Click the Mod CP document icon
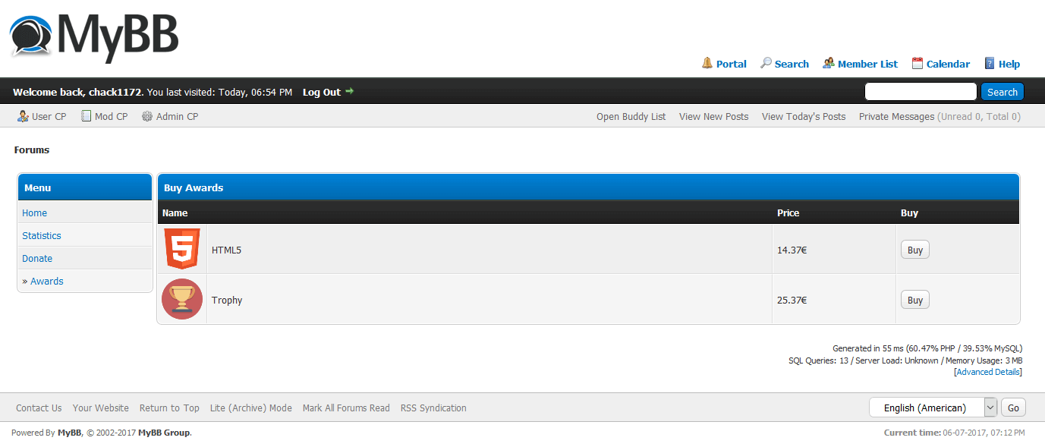 click(87, 116)
